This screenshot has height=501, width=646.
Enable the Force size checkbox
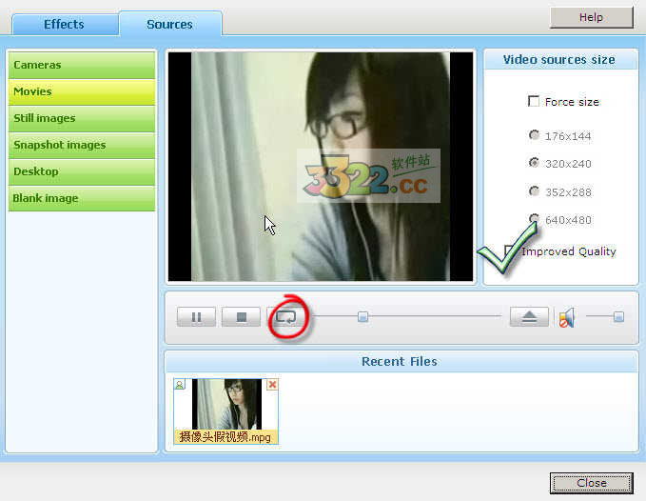534,101
